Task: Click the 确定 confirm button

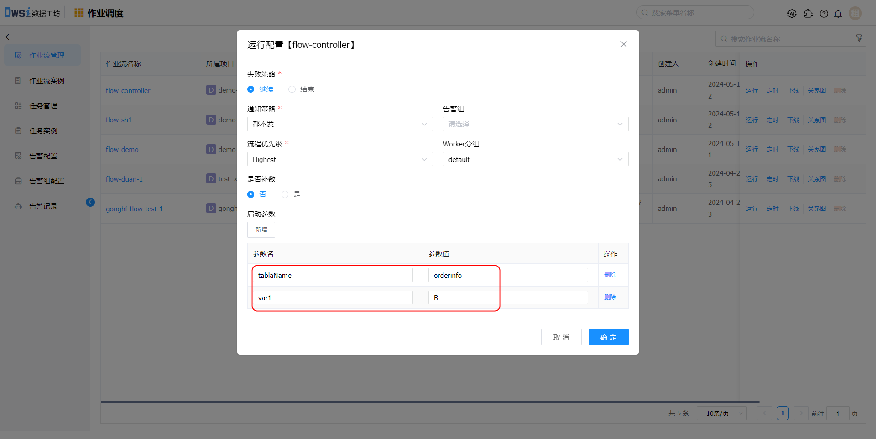Action: coord(608,337)
